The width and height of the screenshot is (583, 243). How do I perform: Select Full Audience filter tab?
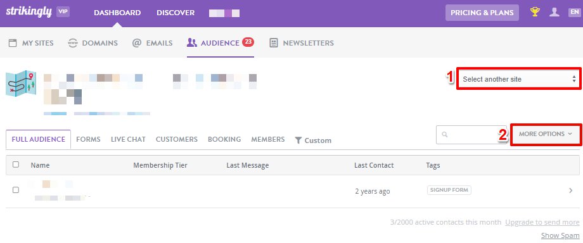(38, 139)
